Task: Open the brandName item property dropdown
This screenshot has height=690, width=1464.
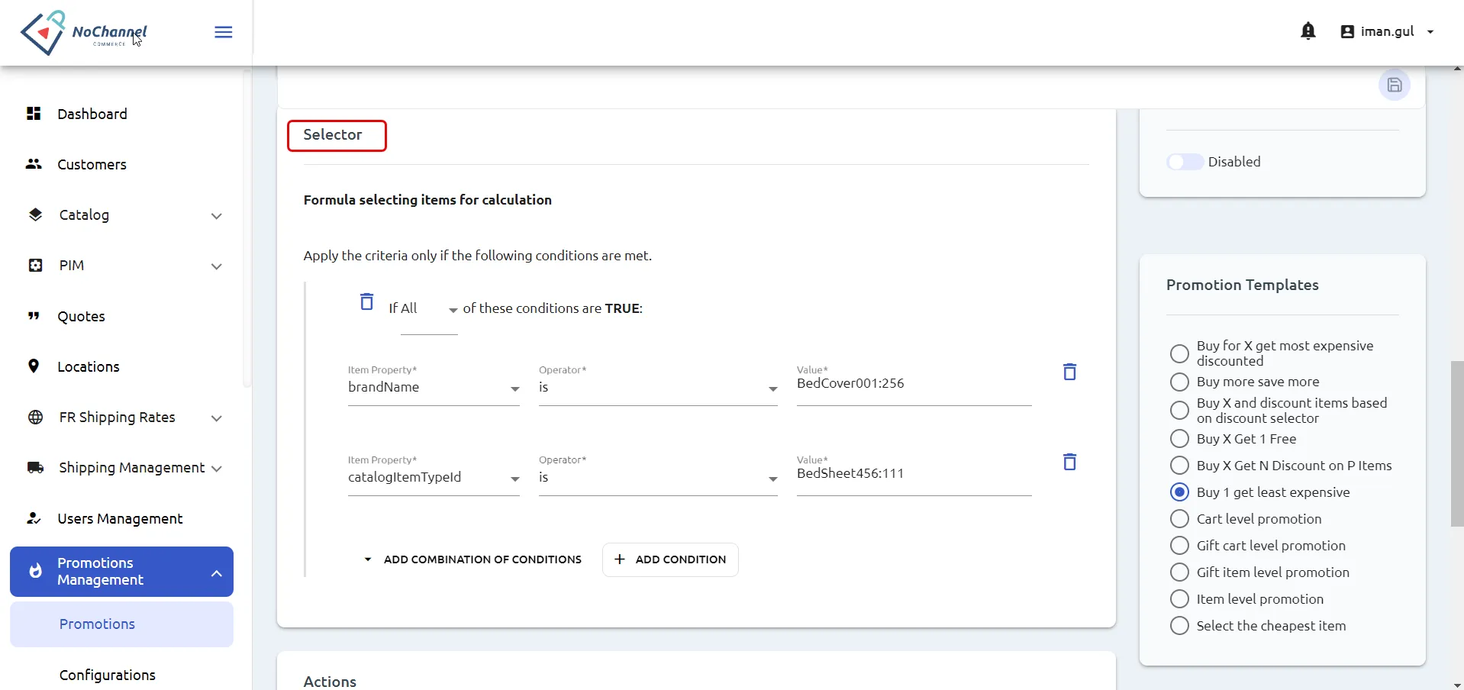Action: 434,388
